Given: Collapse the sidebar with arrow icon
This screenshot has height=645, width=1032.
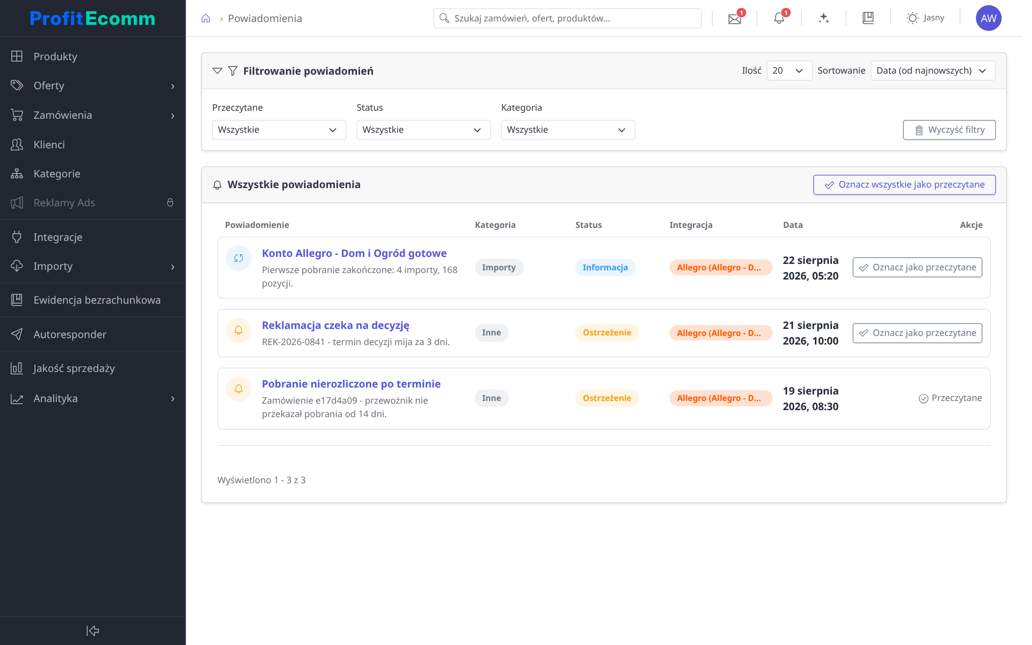Looking at the screenshot, I should coord(93,630).
